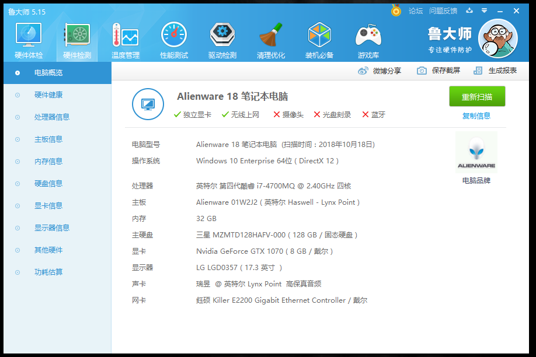
Task: Click the 蓝牙 cross status
Action: [x=374, y=115]
